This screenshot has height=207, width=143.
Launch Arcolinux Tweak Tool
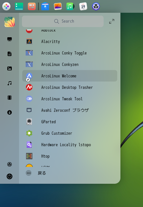tap(70, 99)
